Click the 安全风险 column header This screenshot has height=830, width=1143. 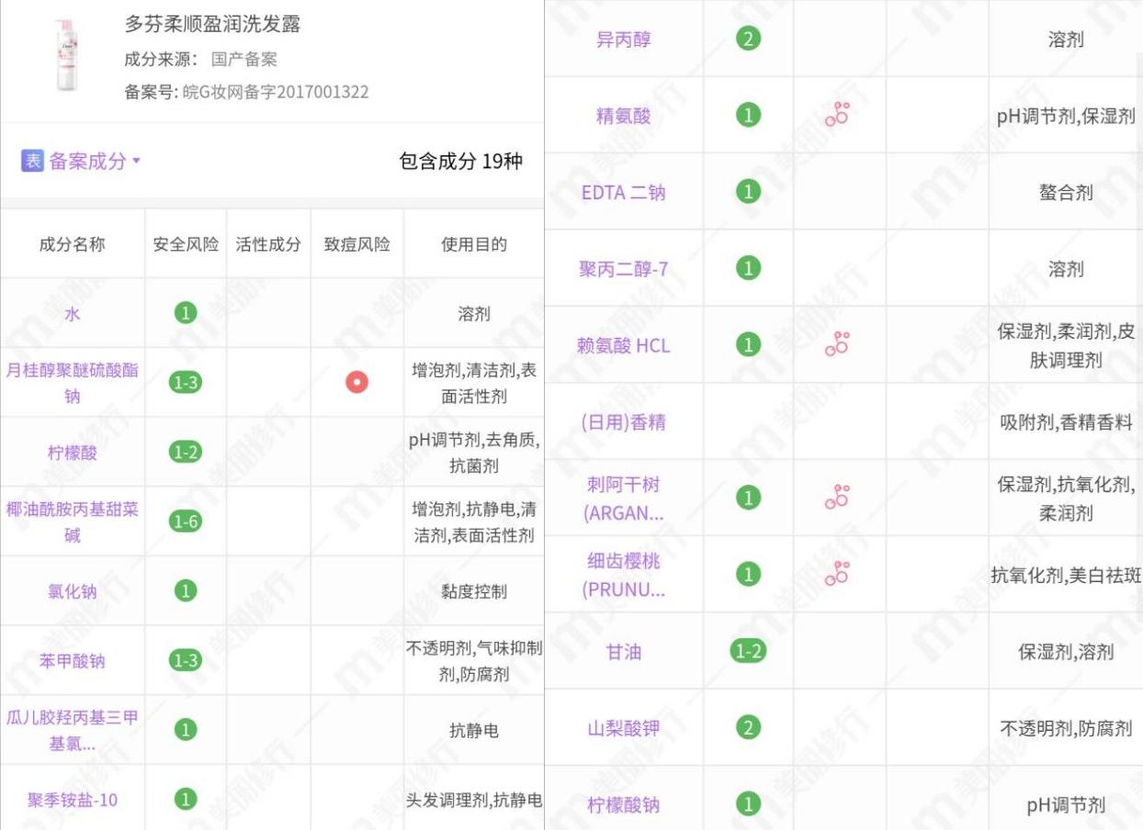point(186,244)
